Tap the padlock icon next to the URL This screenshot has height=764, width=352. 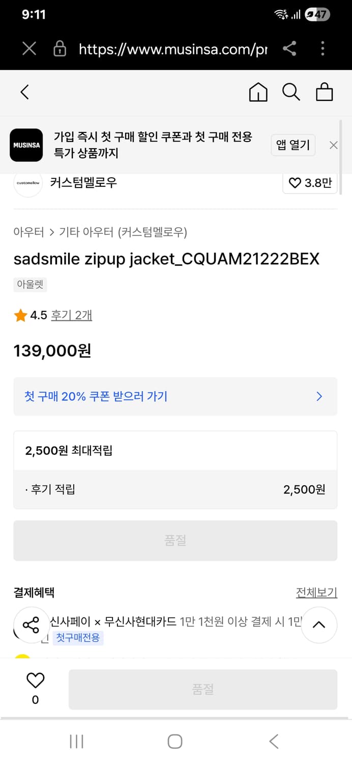pyautogui.click(x=60, y=49)
